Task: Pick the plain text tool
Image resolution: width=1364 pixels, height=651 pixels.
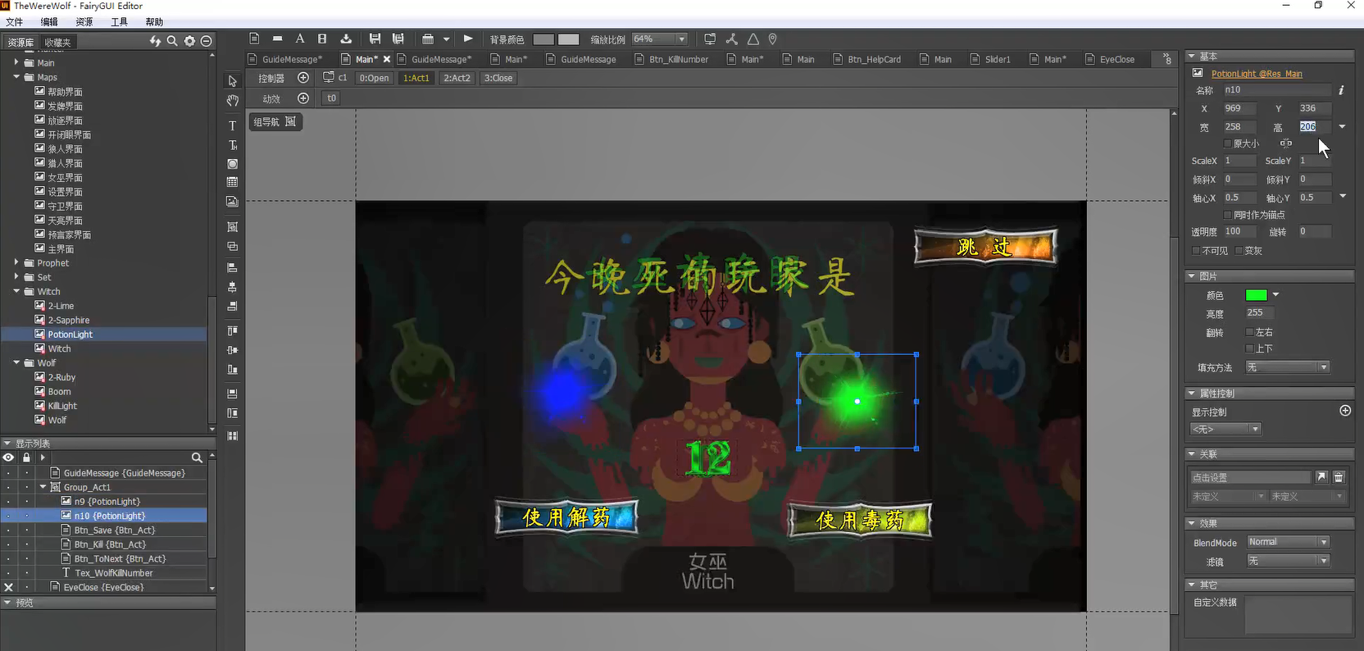Action: [x=232, y=125]
